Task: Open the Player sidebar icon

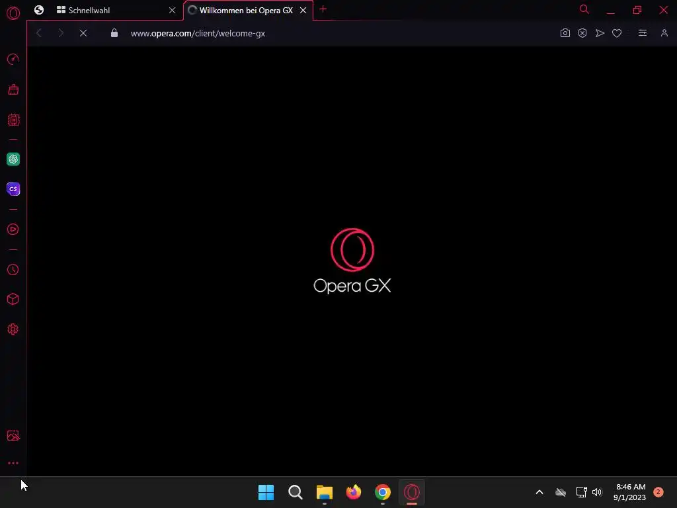Action: [13, 229]
